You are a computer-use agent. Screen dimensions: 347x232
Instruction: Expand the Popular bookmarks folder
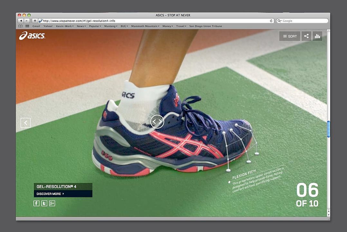(x=95, y=26)
